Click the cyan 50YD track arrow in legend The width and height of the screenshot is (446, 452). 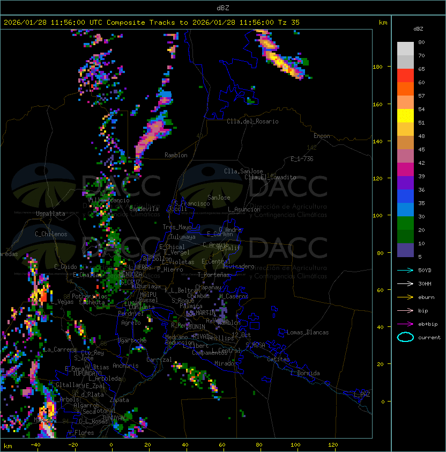(405, 270)
